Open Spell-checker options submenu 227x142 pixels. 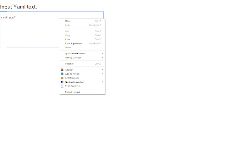[82, 54]
